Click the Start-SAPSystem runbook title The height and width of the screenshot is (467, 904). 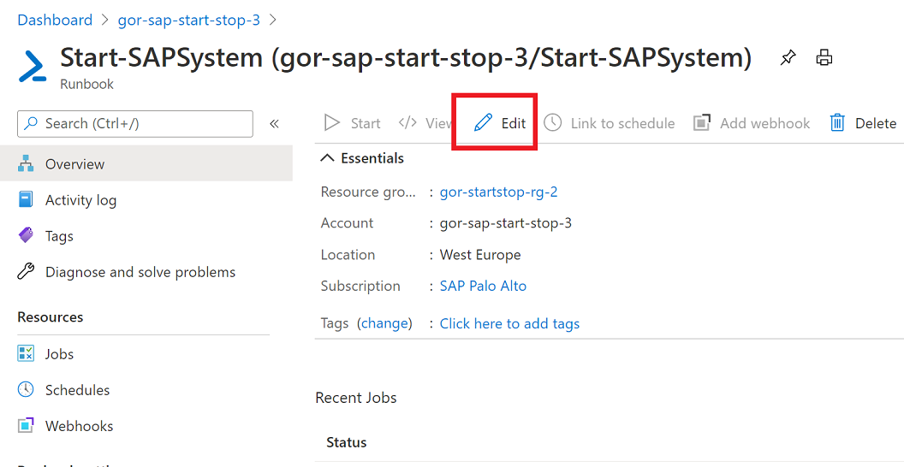(406, 58)
